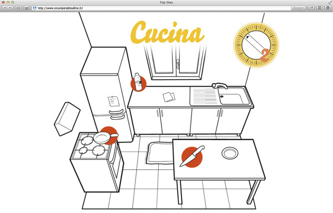The height and width of the screenshot is (213, 333).
Task: Go back with the Safari back arrow
Action: tap(4, 8)
